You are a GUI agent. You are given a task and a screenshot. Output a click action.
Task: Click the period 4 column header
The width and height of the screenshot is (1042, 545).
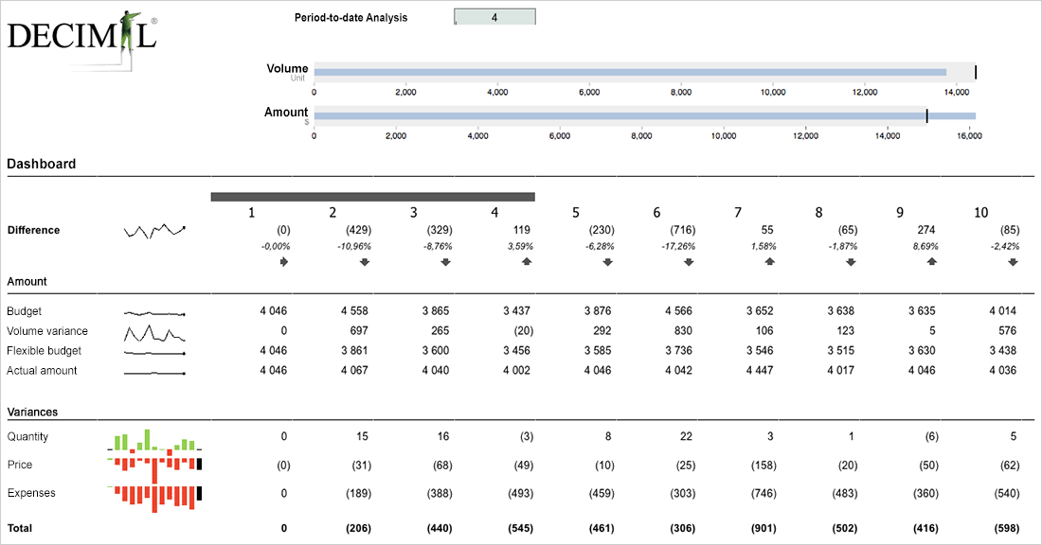(494, 213)
